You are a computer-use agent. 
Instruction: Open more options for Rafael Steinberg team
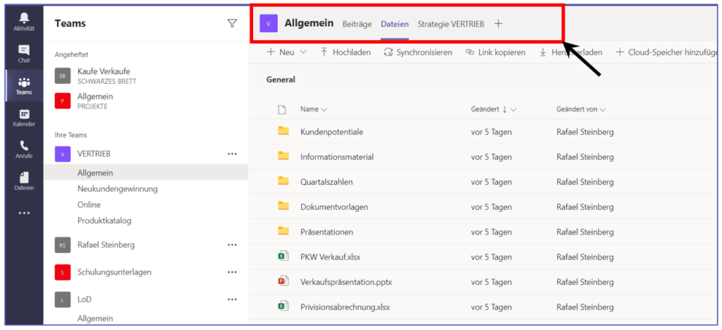click(x=232, y=245)
